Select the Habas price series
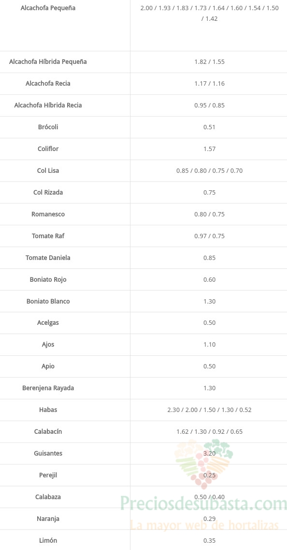Screen dimensions: 287x550 pos(209,410)
